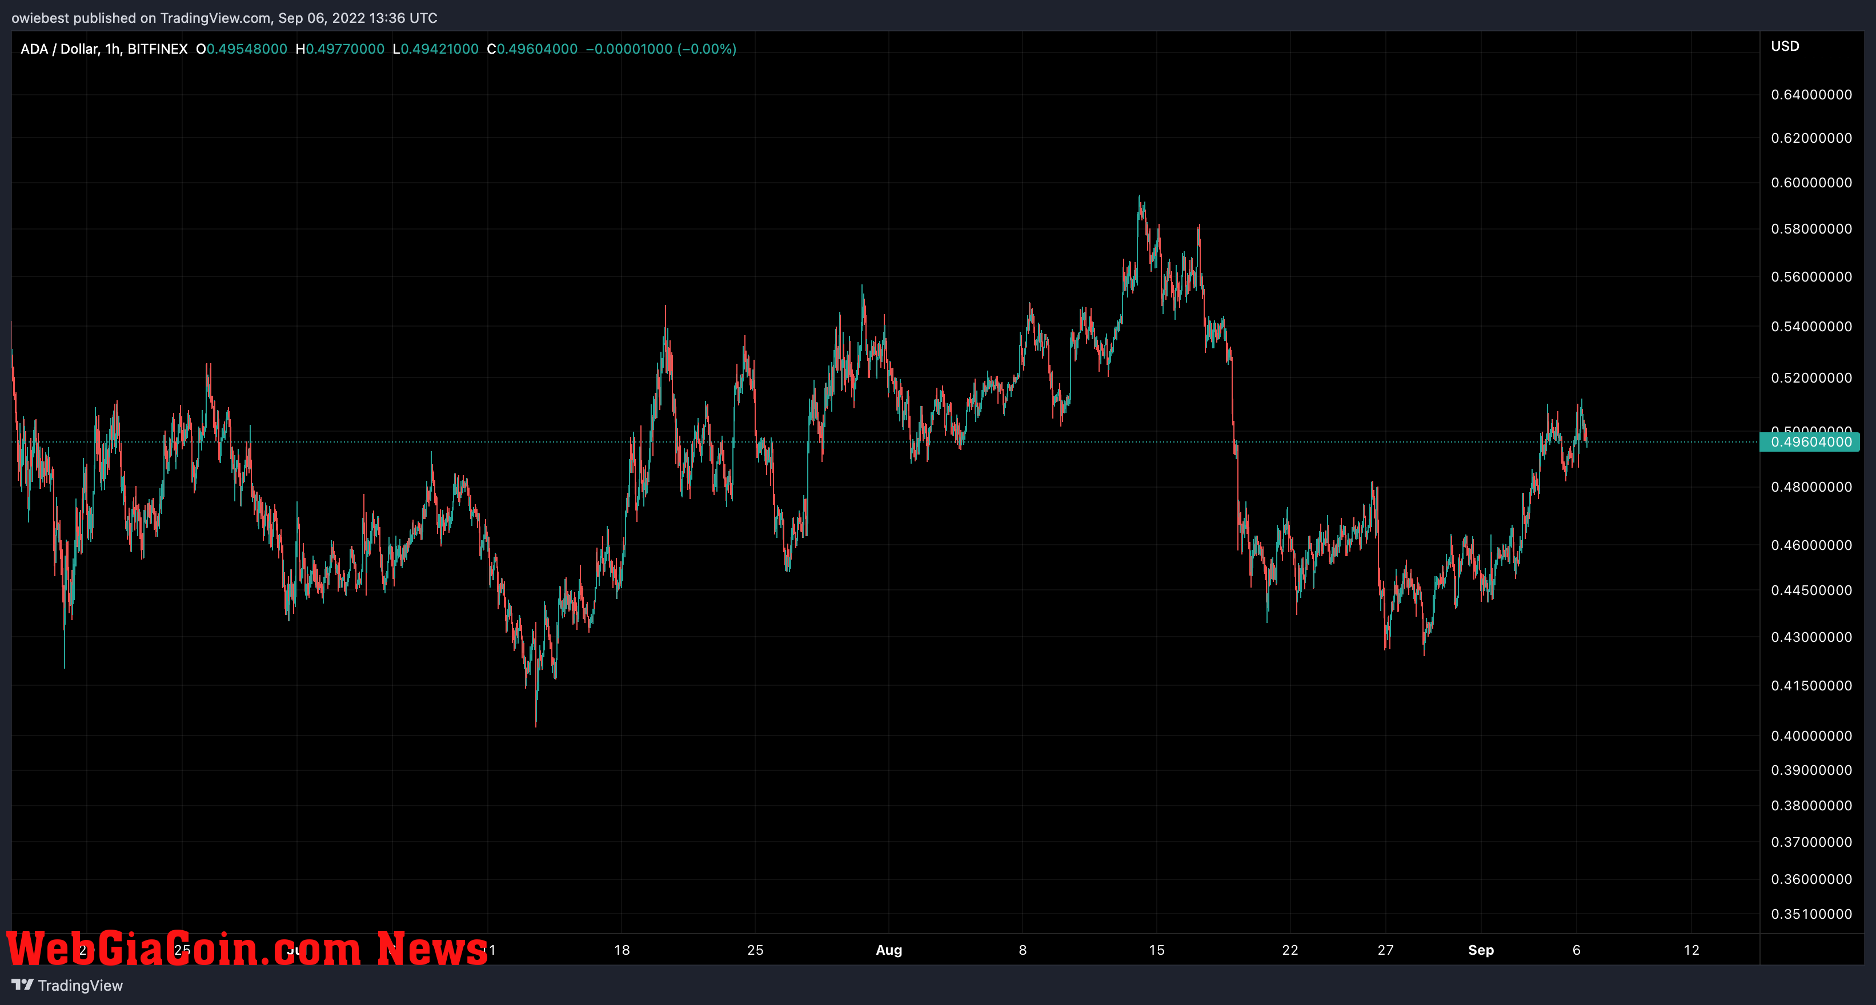1876x1005 pixels.
Task: Click the 0.48000000 price axis label
Action: click(1811, 487)
